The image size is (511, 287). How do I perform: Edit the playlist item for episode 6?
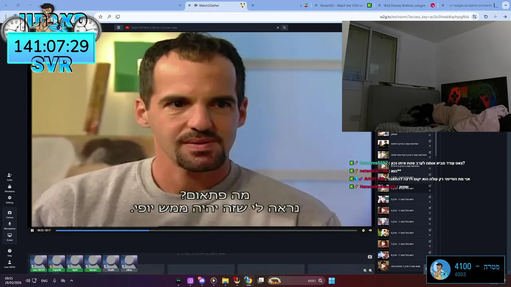click(430, 230)
